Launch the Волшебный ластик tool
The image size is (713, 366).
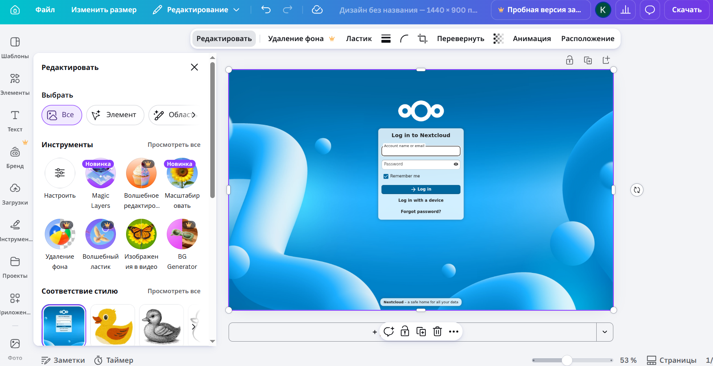click(100, 245)
